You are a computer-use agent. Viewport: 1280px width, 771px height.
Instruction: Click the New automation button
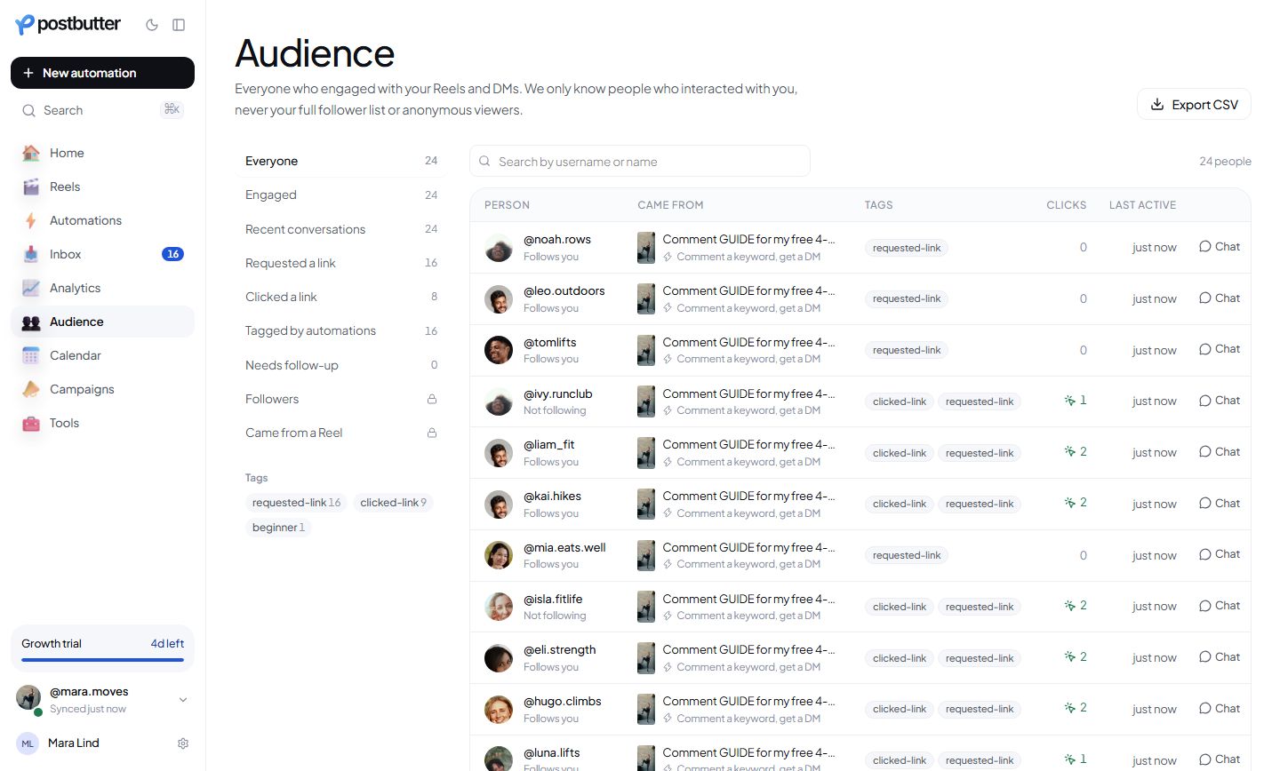102,73
